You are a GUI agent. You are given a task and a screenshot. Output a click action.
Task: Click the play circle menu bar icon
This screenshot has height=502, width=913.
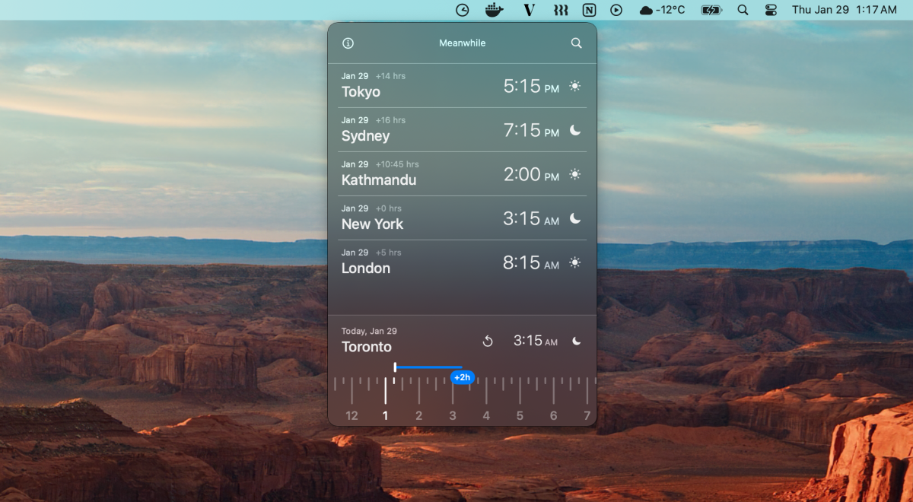[616, 10]
